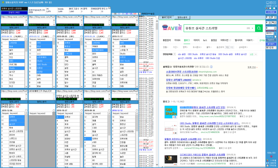Select the radio button in the likelotos panel
278x168 pixels.
(54, 36)
